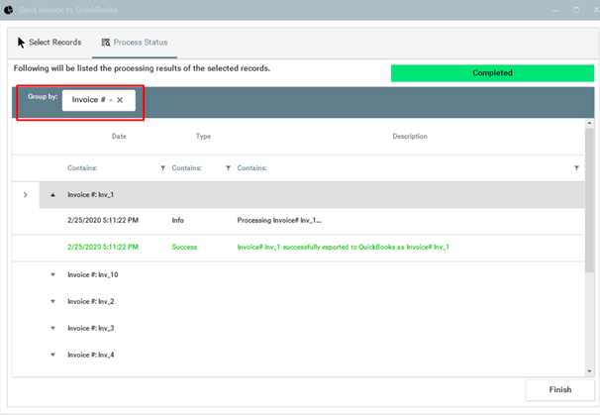Click the app logo in title bar

click(x=9, y=9)
